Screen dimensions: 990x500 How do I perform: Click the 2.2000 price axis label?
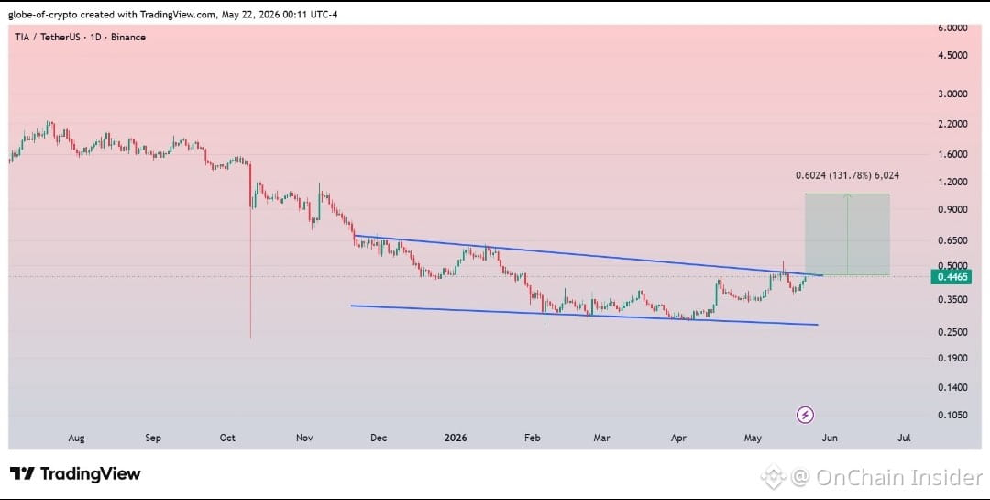point(952,124)
